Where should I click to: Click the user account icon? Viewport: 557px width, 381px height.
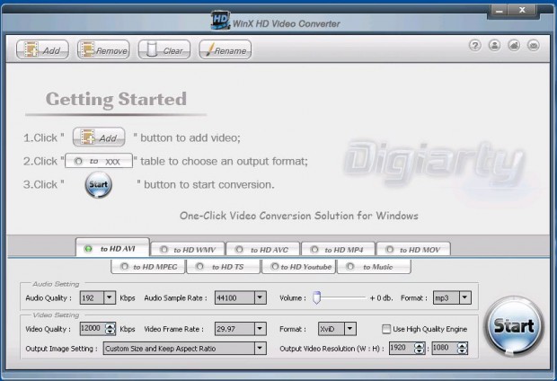(494, 46)
